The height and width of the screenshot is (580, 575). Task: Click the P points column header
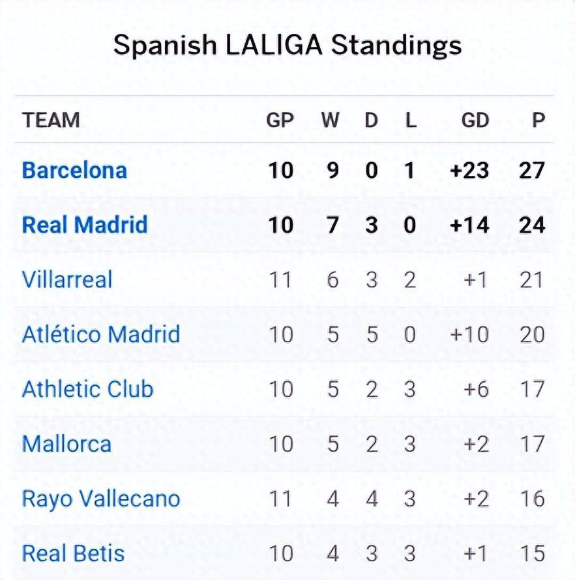[538, 120]
